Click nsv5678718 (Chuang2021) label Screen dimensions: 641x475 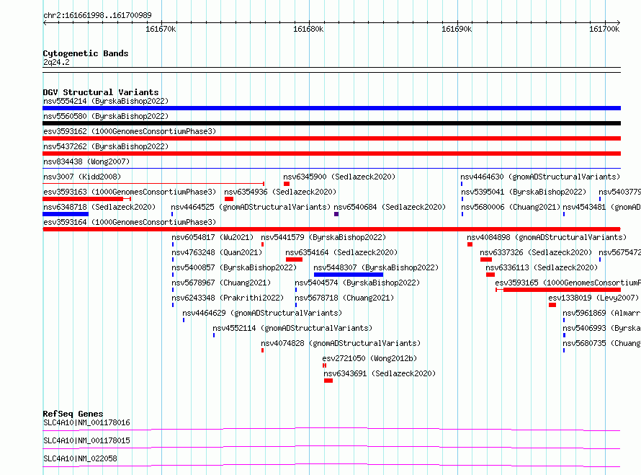(344, 298)
